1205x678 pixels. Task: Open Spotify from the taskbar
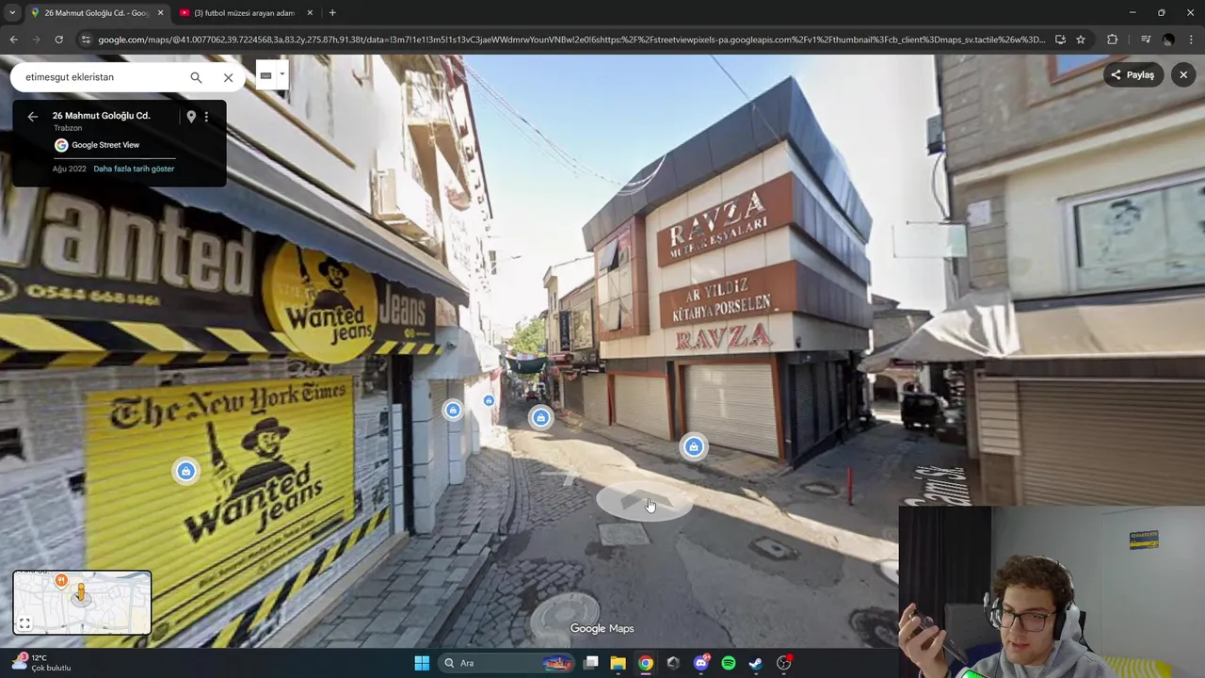point(728,663)
